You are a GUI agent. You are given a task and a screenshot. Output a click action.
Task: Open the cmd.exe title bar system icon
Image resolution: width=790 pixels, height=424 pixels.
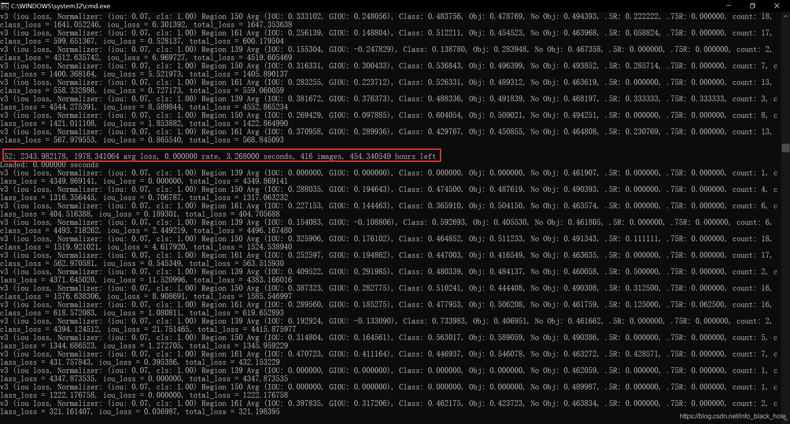coord(5,6)
